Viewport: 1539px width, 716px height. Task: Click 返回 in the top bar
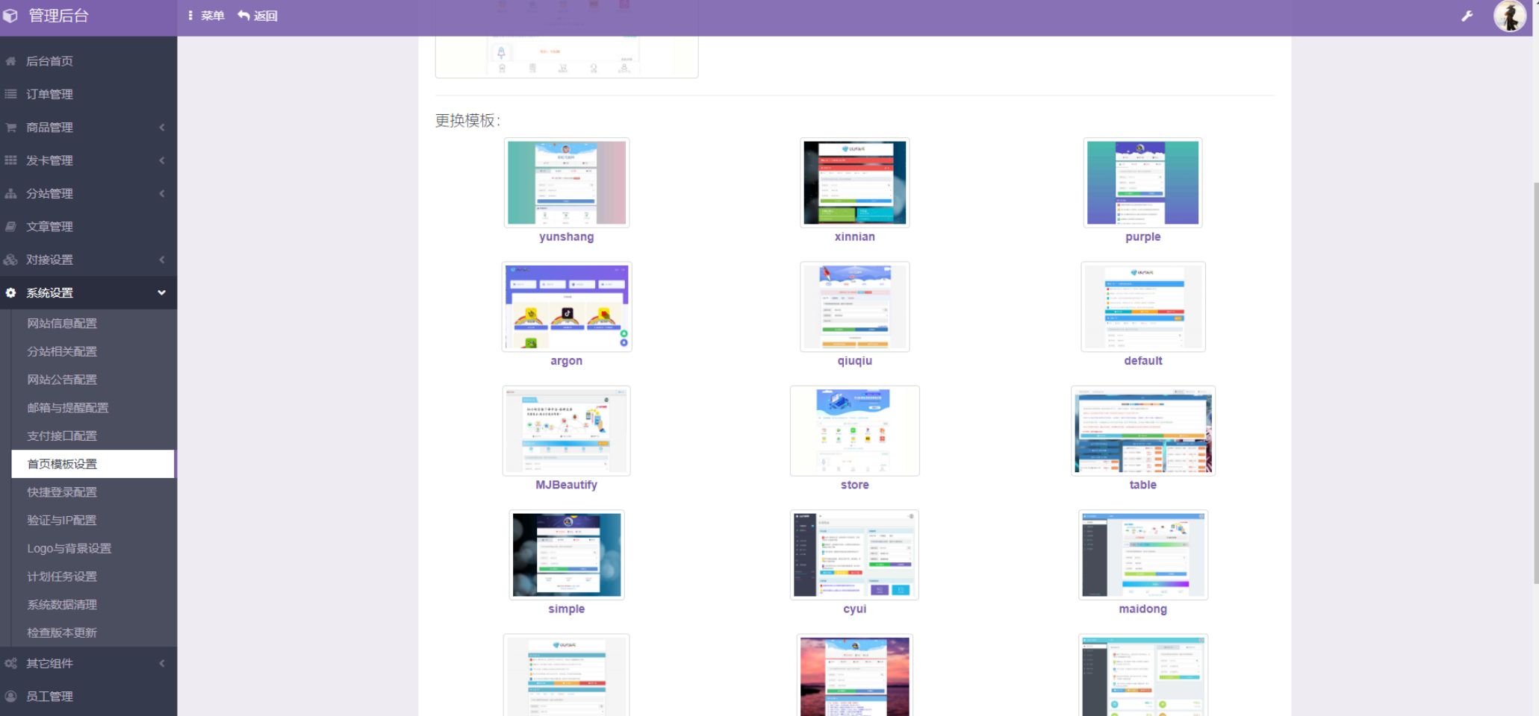257,15
